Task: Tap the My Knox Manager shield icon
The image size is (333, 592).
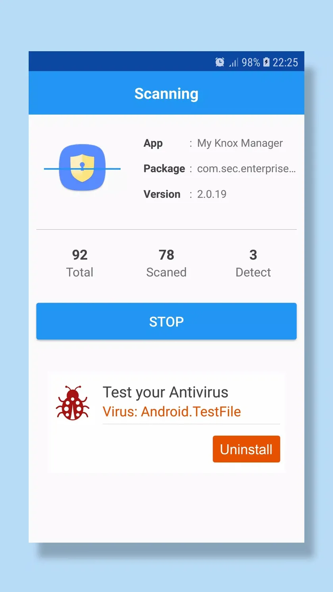Action: coord(82,167)
